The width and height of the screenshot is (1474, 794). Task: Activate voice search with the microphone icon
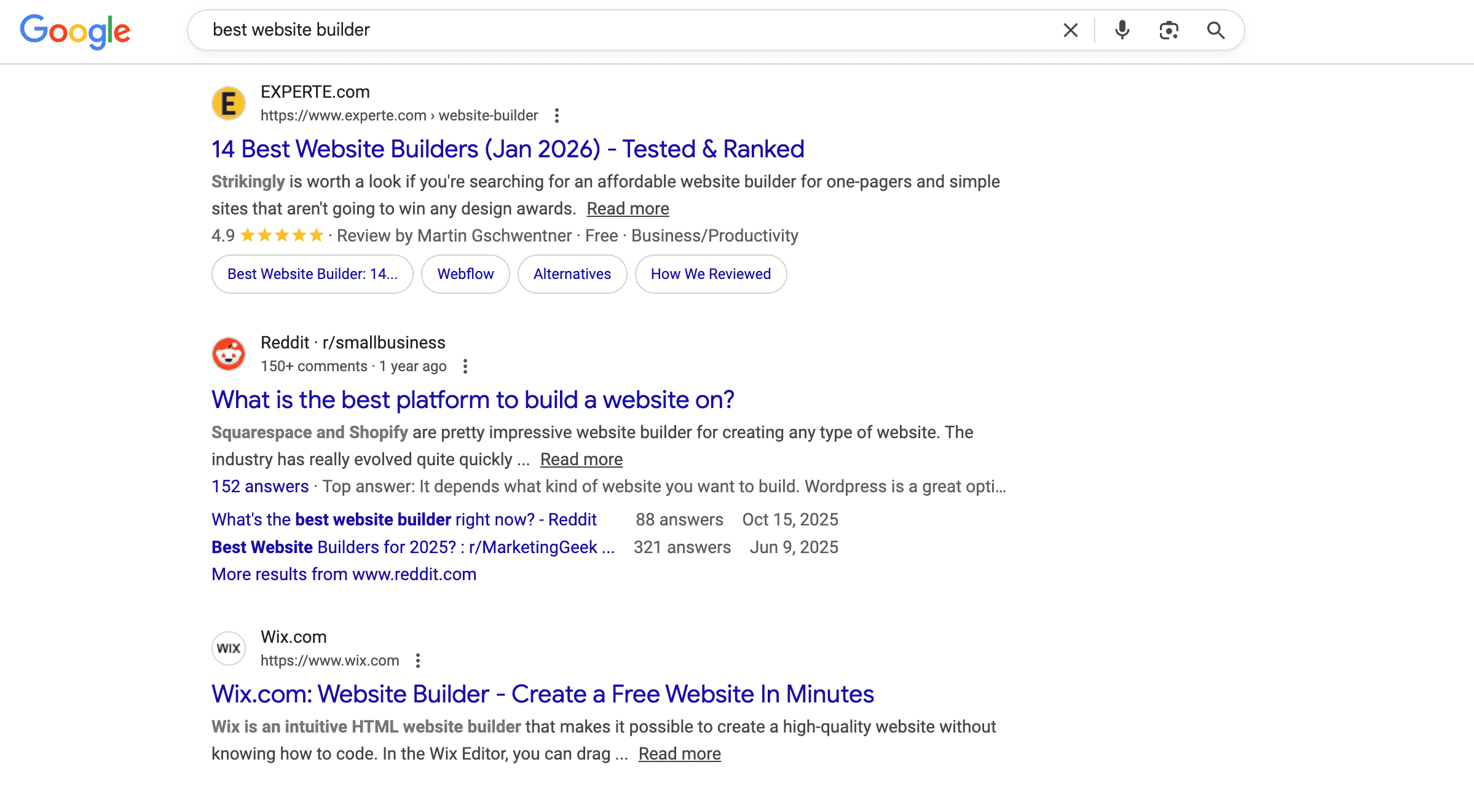coord(1122,29)
